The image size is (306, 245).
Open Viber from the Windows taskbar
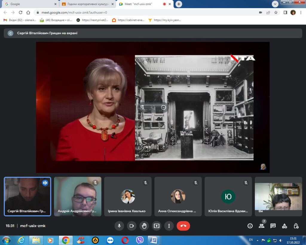point(140,240)
